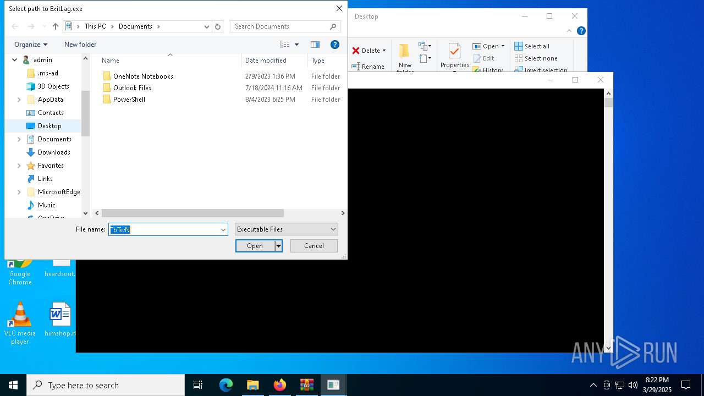Click Select all in Explorer ribbon
Screen dimensions: 704x396
[532, 46]
